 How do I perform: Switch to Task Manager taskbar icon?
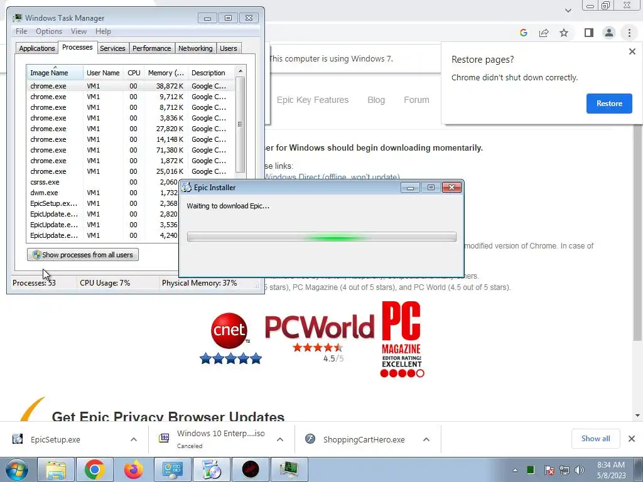click(x=289, y=469)
